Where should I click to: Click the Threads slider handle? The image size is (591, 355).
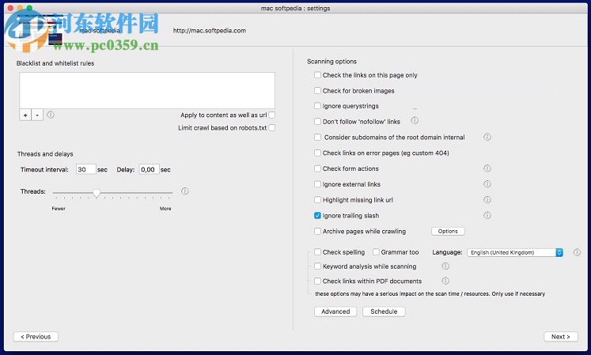tap(97, 194)
